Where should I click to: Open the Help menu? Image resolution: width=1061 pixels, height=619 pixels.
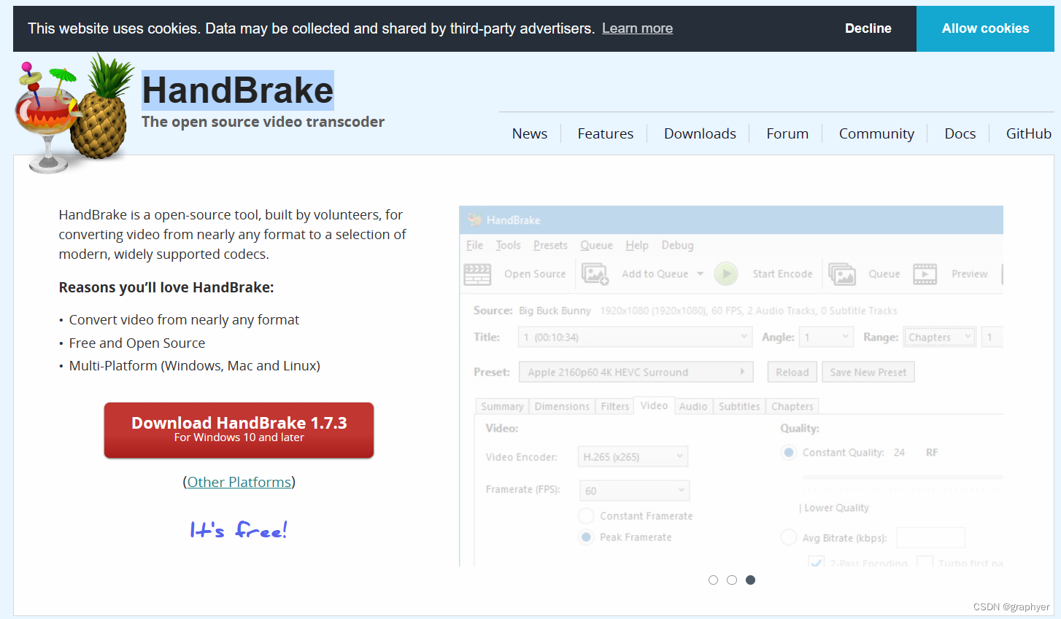[637, 245]
